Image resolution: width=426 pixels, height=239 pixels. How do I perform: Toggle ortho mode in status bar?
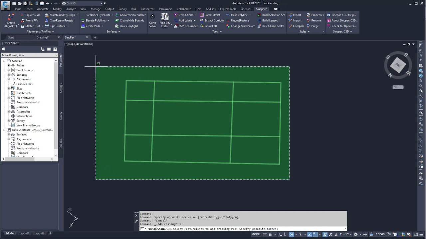click(x=286, y=234)
